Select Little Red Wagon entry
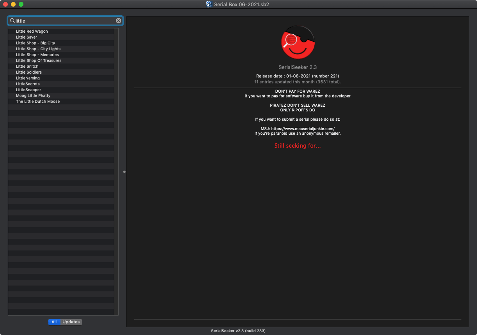 click(x=32, y=32)
